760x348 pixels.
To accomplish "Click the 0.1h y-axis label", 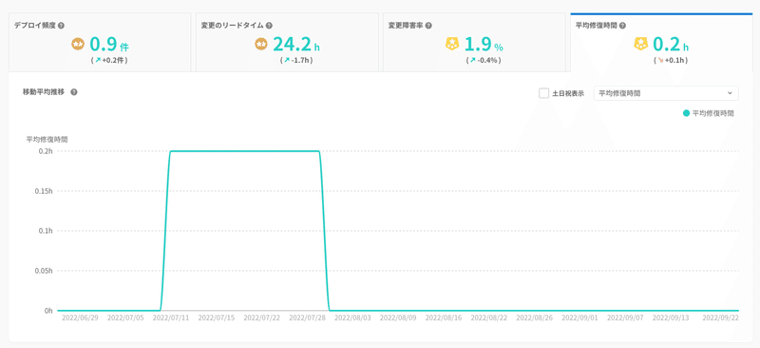I will [47, 231].
